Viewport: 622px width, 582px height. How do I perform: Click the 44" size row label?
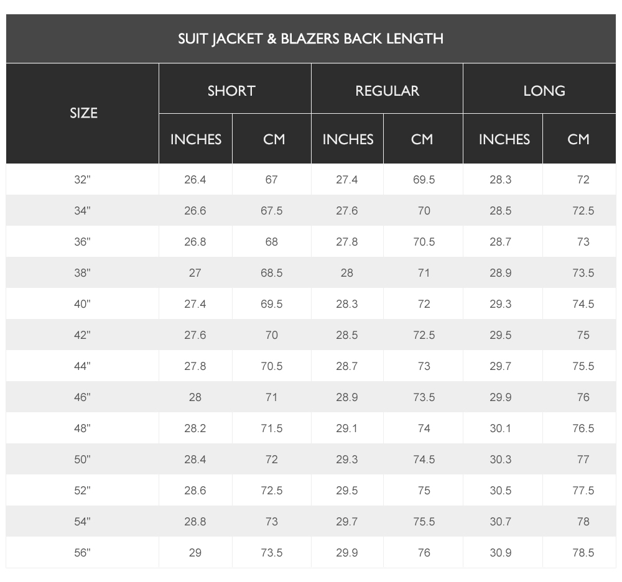tap(82, 366)
